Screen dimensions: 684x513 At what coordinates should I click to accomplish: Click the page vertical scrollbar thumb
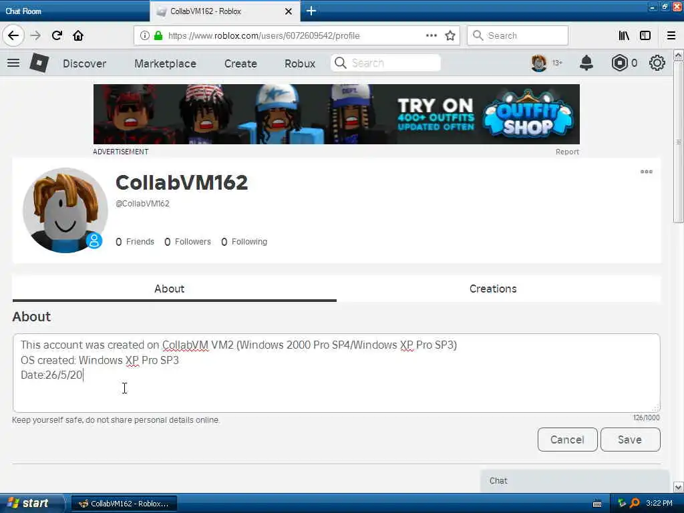click(x=679, y=142)
